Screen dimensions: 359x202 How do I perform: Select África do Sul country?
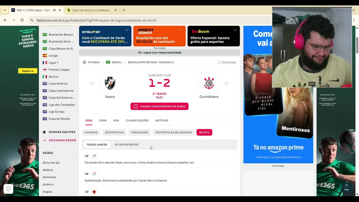[x=51, y=163]
